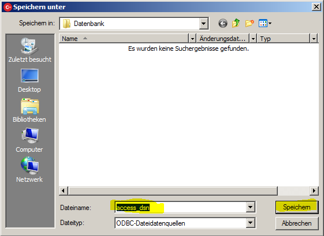Sort by the Typ column header
Viewport: 324px width, 236px height.
click(x=284, y=39)
